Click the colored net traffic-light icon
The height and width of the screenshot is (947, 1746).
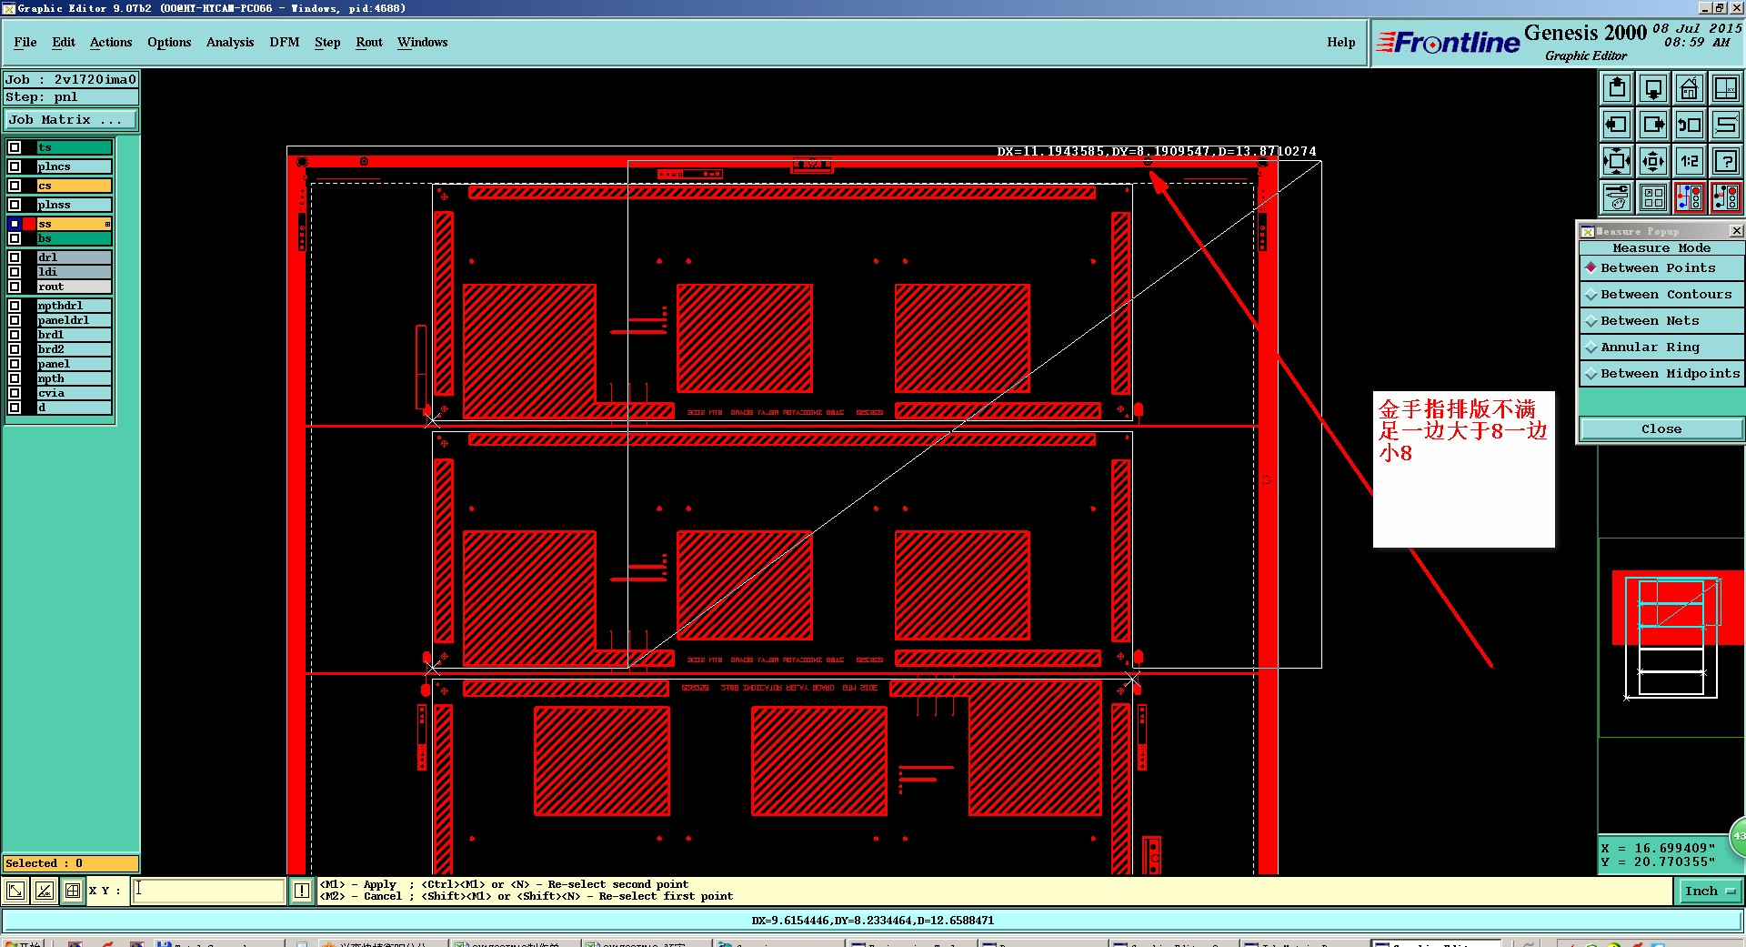1690,197
